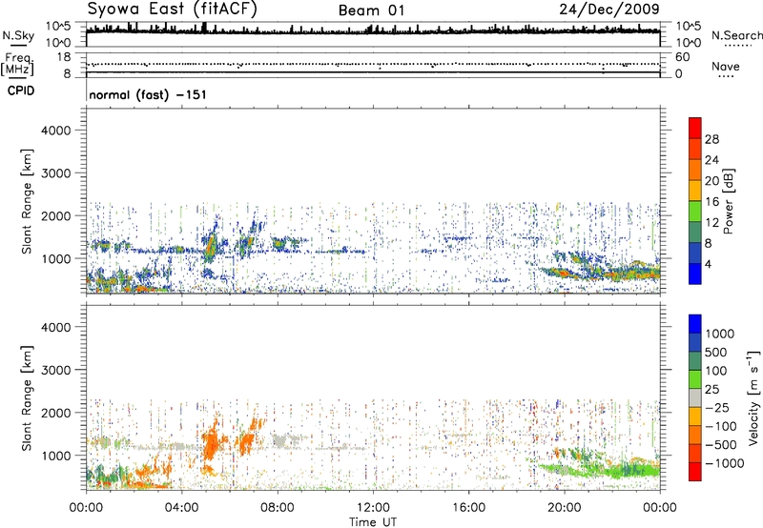Select the 'Freq. [MHz]' axis label
Screen dimensions: 763x528
click(17, 64)
